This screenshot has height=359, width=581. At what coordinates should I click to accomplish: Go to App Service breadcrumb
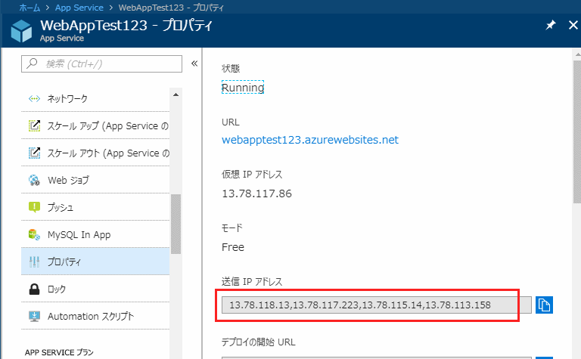(x=79, y=8)
